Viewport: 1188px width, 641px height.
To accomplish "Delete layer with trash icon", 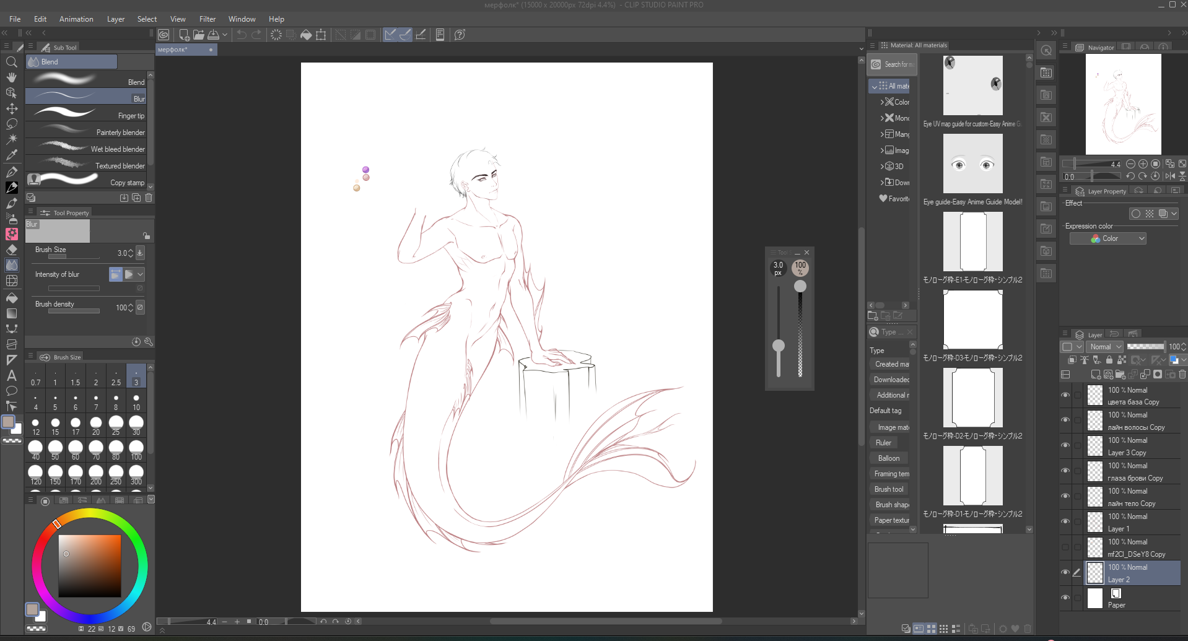I will pos(1182,375).
